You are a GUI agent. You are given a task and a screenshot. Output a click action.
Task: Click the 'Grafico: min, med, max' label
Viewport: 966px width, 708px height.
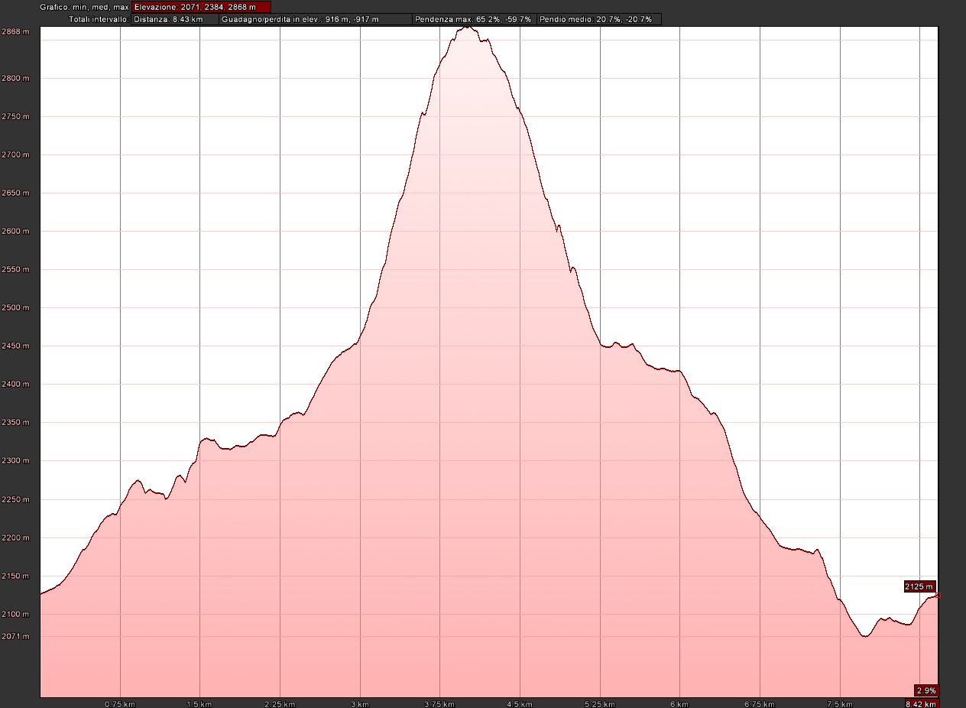point(84,7)
